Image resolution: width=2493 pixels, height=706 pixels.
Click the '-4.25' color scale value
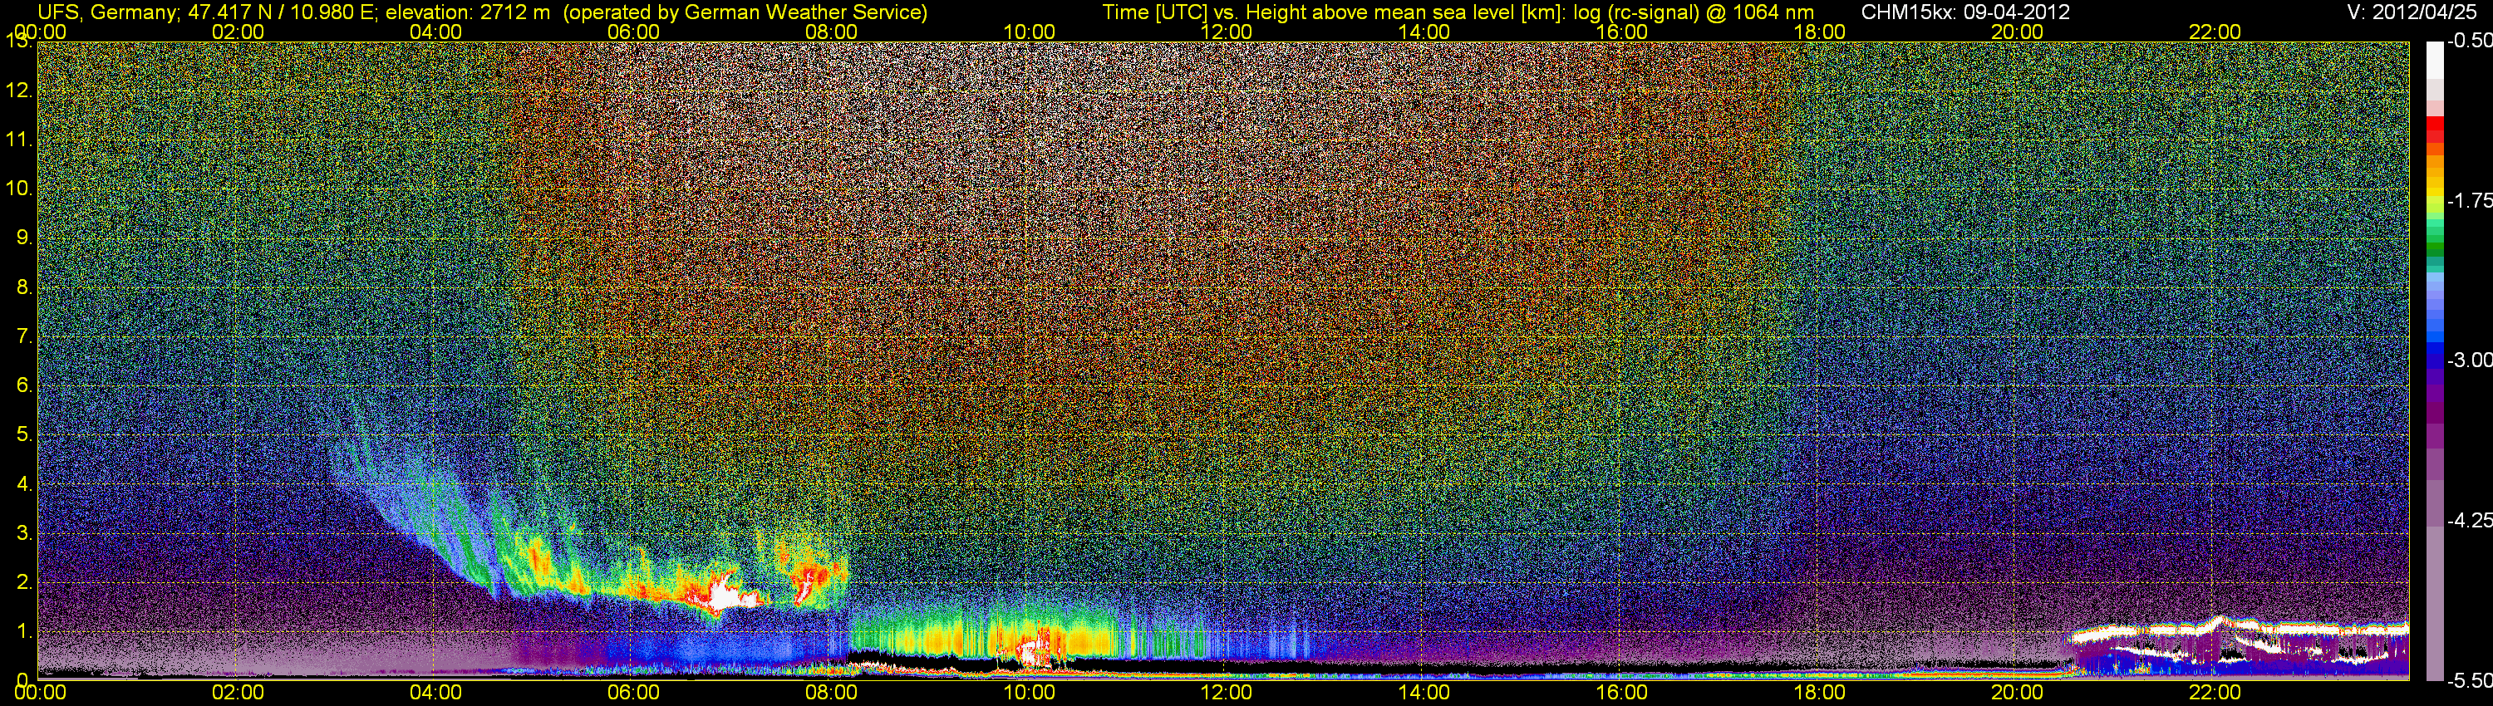pyautogui.click(x=2469, y=519)
